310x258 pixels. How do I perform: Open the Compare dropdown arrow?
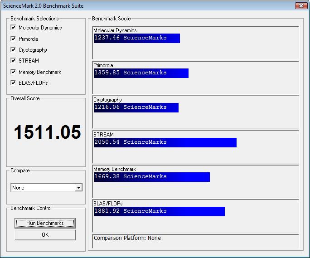pyautogui.click(x=78, y=187)
